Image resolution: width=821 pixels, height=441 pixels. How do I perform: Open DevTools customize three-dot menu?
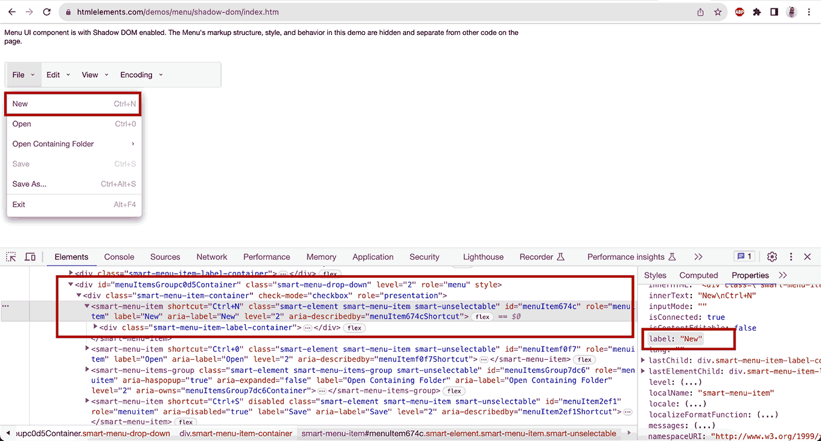(791, 257)
